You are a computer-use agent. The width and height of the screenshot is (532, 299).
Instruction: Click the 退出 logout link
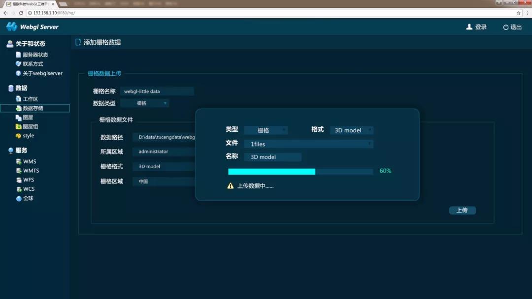click(516, 27)
